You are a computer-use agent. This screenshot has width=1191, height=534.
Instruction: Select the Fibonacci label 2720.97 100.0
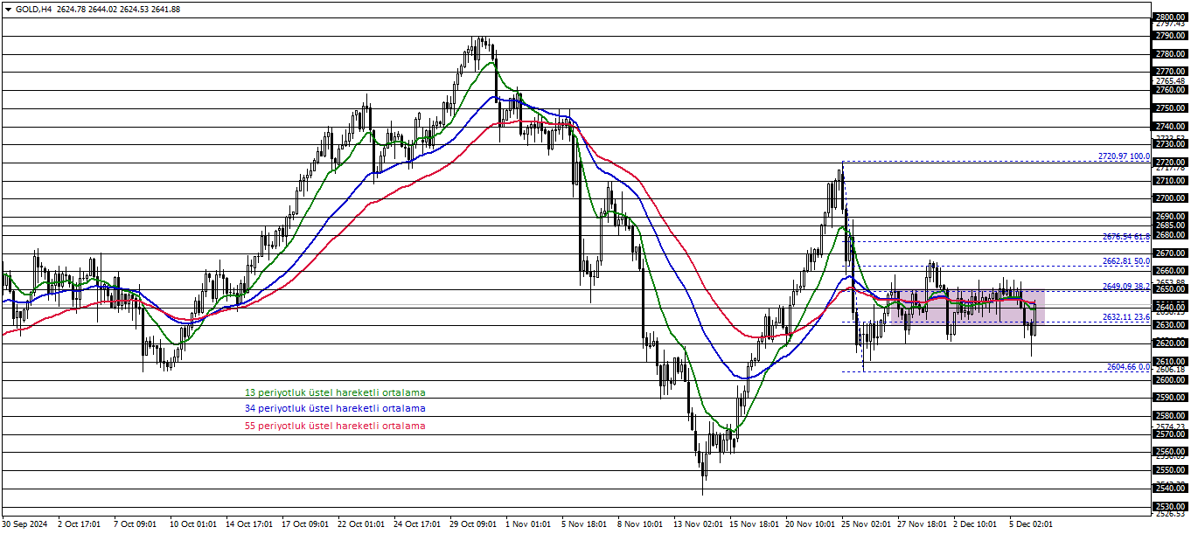[1124, 156]
